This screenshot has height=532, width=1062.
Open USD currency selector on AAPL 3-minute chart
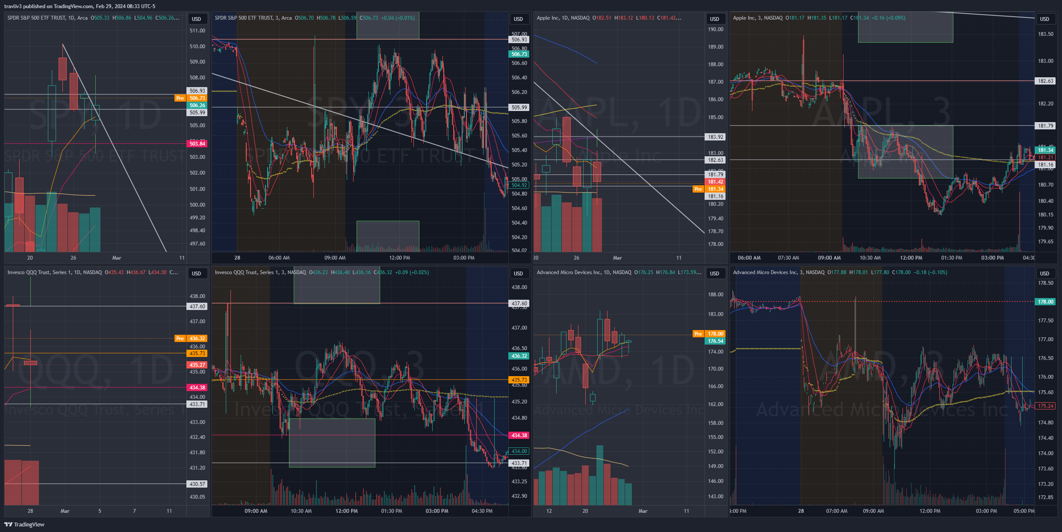(x=1044, y=19)
